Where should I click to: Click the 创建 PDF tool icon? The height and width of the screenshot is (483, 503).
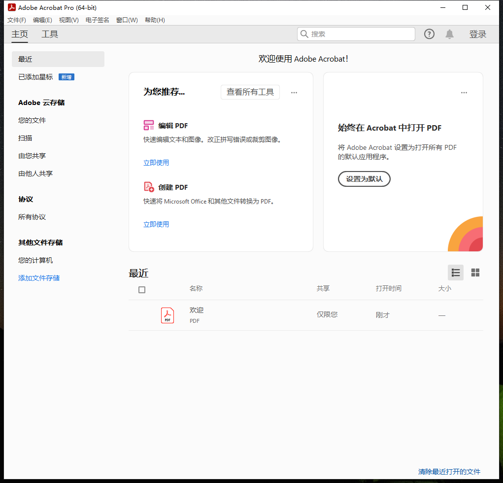coord(149,187)
